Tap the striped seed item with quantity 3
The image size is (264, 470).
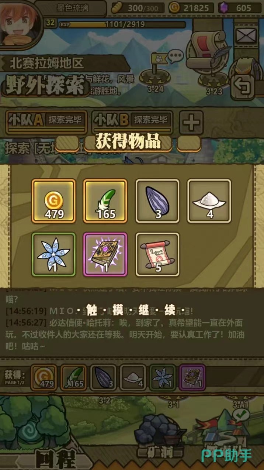pos(157,201)
